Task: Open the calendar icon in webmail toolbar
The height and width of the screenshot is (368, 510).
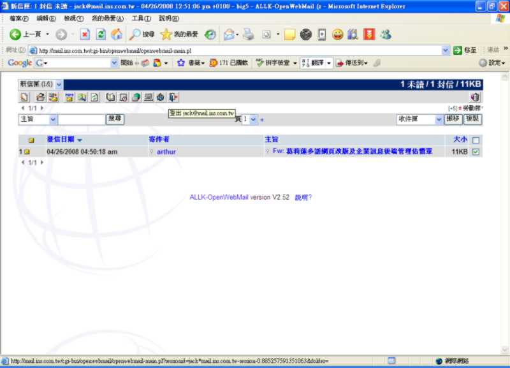Action: click(123, 97)
